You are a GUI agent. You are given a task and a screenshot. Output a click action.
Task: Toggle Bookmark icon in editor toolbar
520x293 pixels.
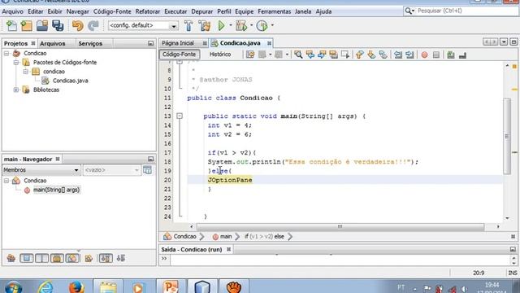383,55
